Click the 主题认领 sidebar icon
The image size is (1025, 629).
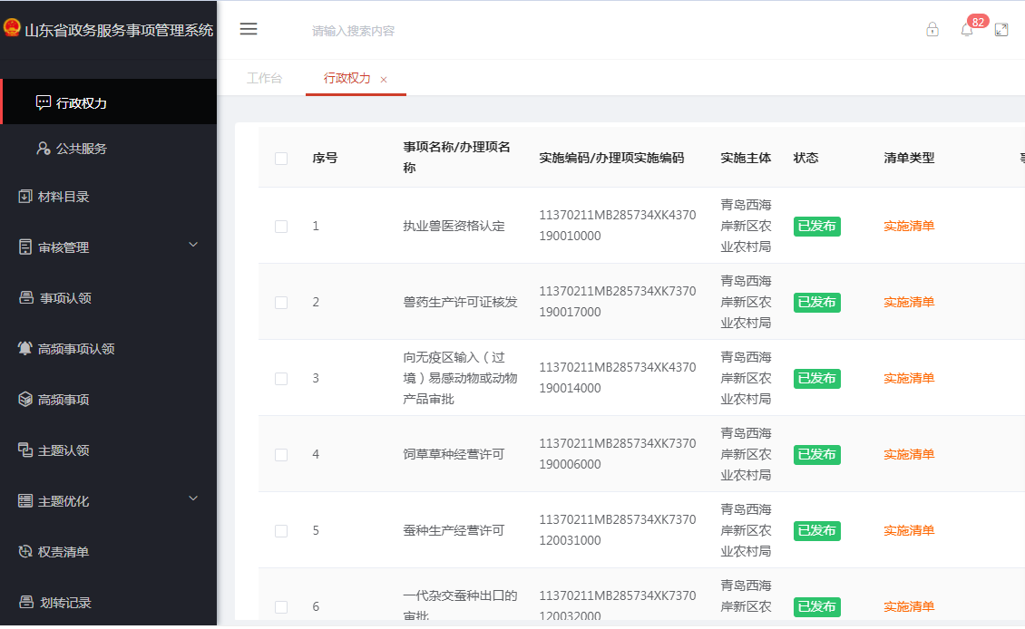coord(25,450)
